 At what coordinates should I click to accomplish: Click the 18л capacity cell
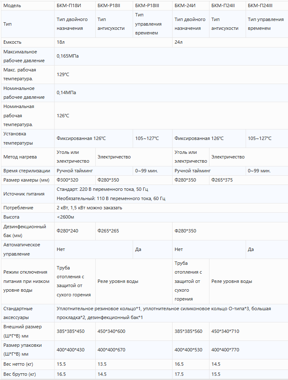pyautogui.click(x=60, y=42)
